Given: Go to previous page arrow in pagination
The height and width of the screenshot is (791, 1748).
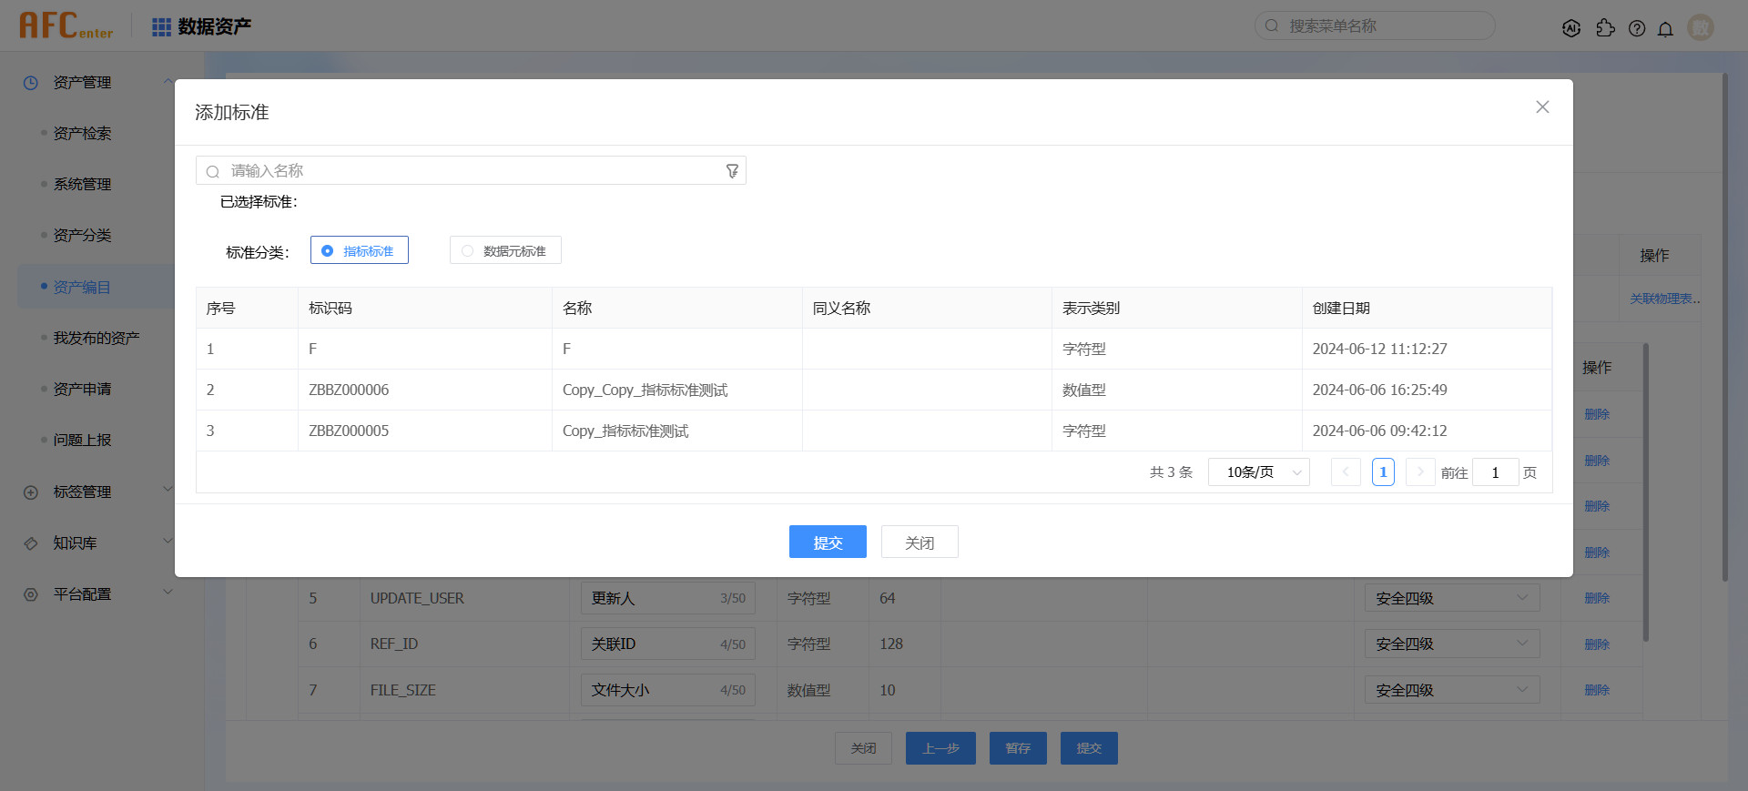Looking at the screenshot, I should (1346, 472).
